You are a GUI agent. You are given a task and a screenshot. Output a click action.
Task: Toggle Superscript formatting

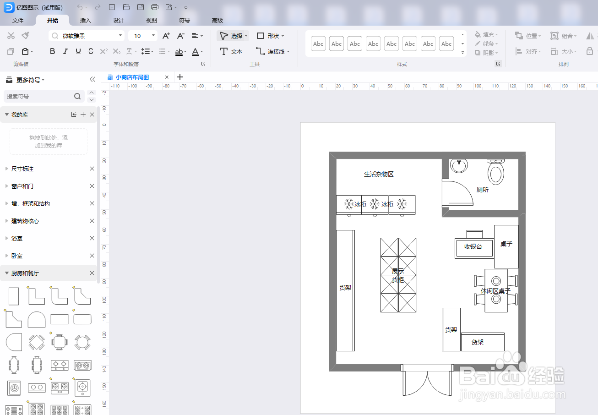tap(104, 51)
